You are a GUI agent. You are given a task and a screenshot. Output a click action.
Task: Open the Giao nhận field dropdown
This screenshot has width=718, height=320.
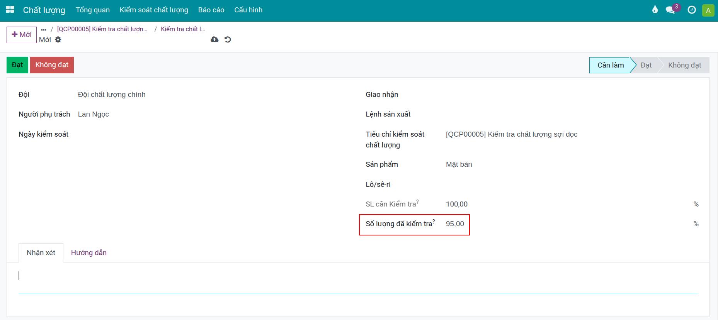(572, 95)
